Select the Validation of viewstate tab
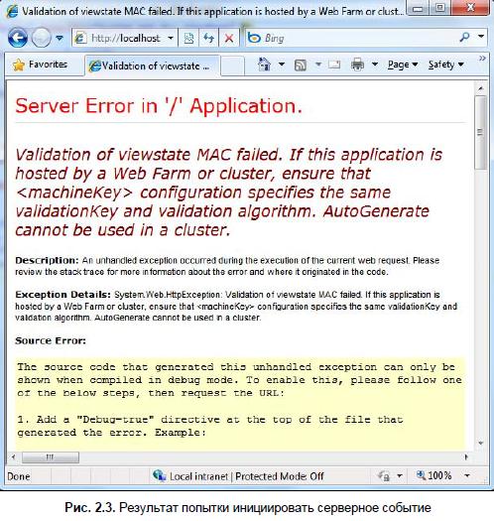Viewport: 494px width, 521px height. 152,65
